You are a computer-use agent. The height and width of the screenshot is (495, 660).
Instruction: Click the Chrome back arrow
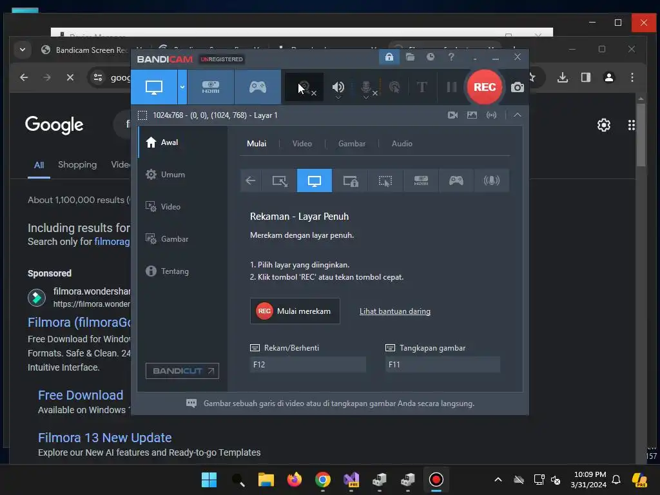(24, 77)
